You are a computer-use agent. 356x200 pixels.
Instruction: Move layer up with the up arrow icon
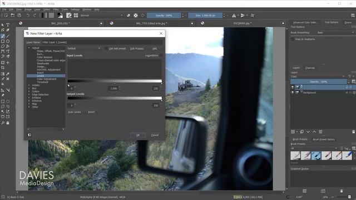pyautogui.click(x=314, y=132)
